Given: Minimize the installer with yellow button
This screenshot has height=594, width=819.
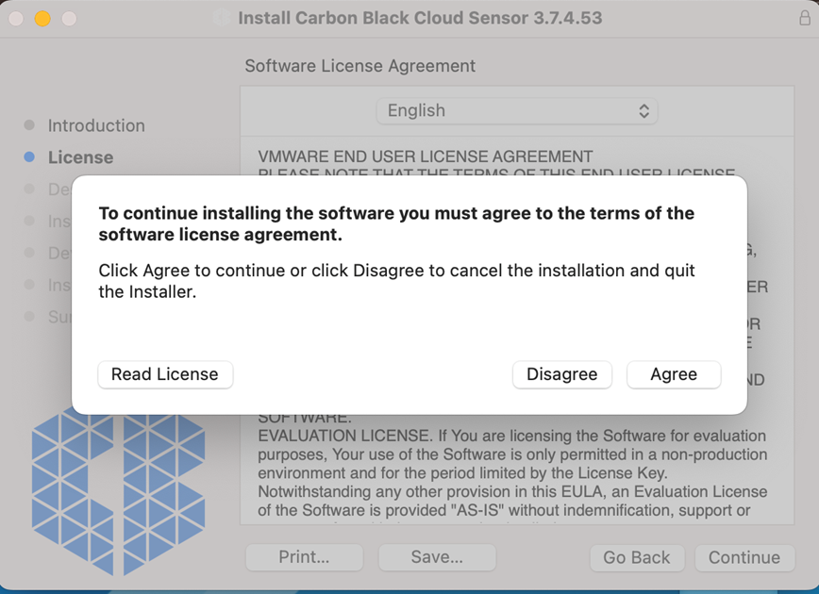Looking at the screenshot, I should [42, 18].
